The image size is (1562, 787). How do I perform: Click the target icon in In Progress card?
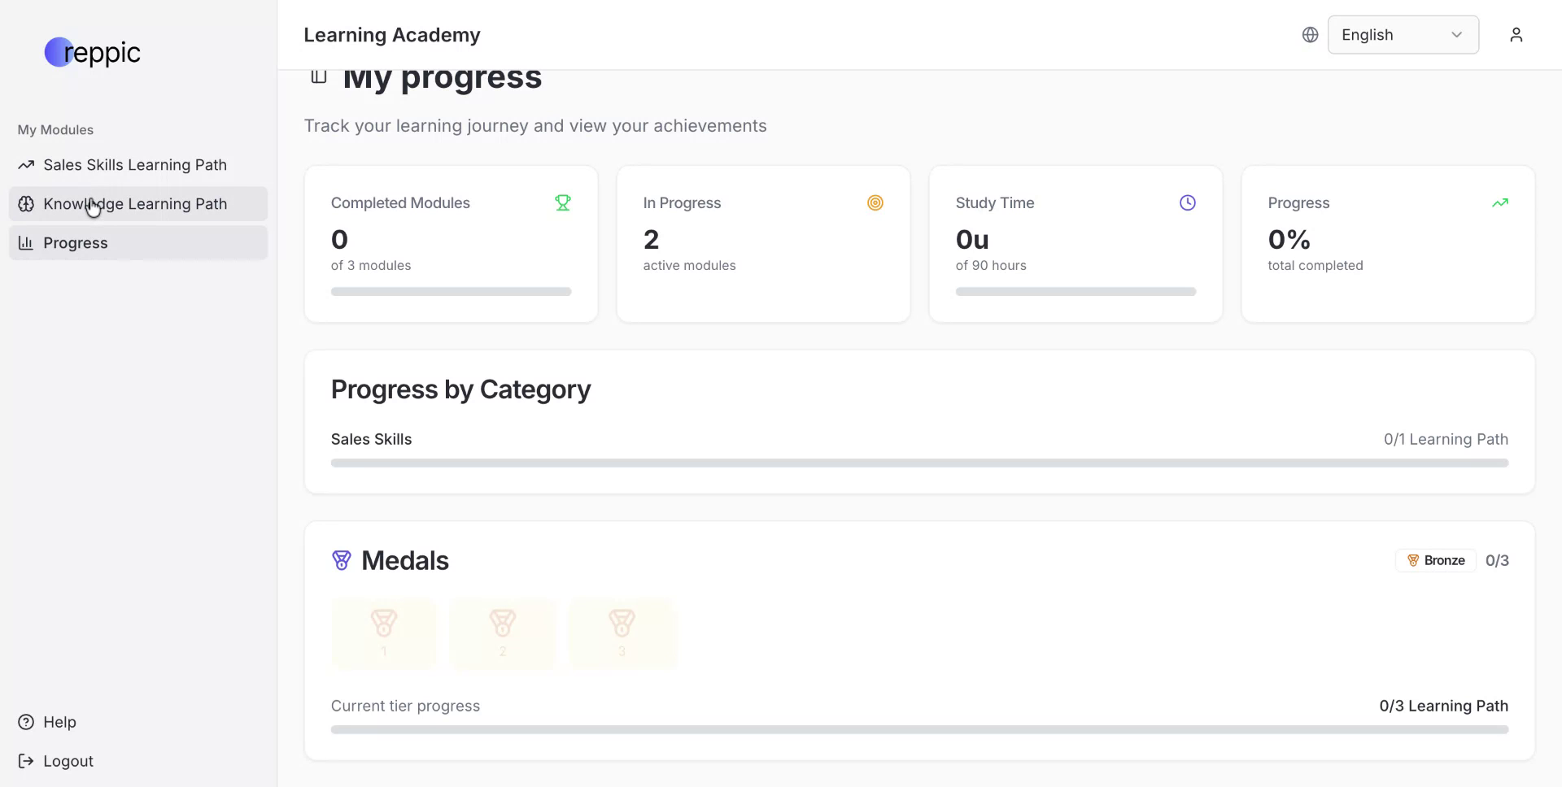pyautogui.click(x=875, y=202)
